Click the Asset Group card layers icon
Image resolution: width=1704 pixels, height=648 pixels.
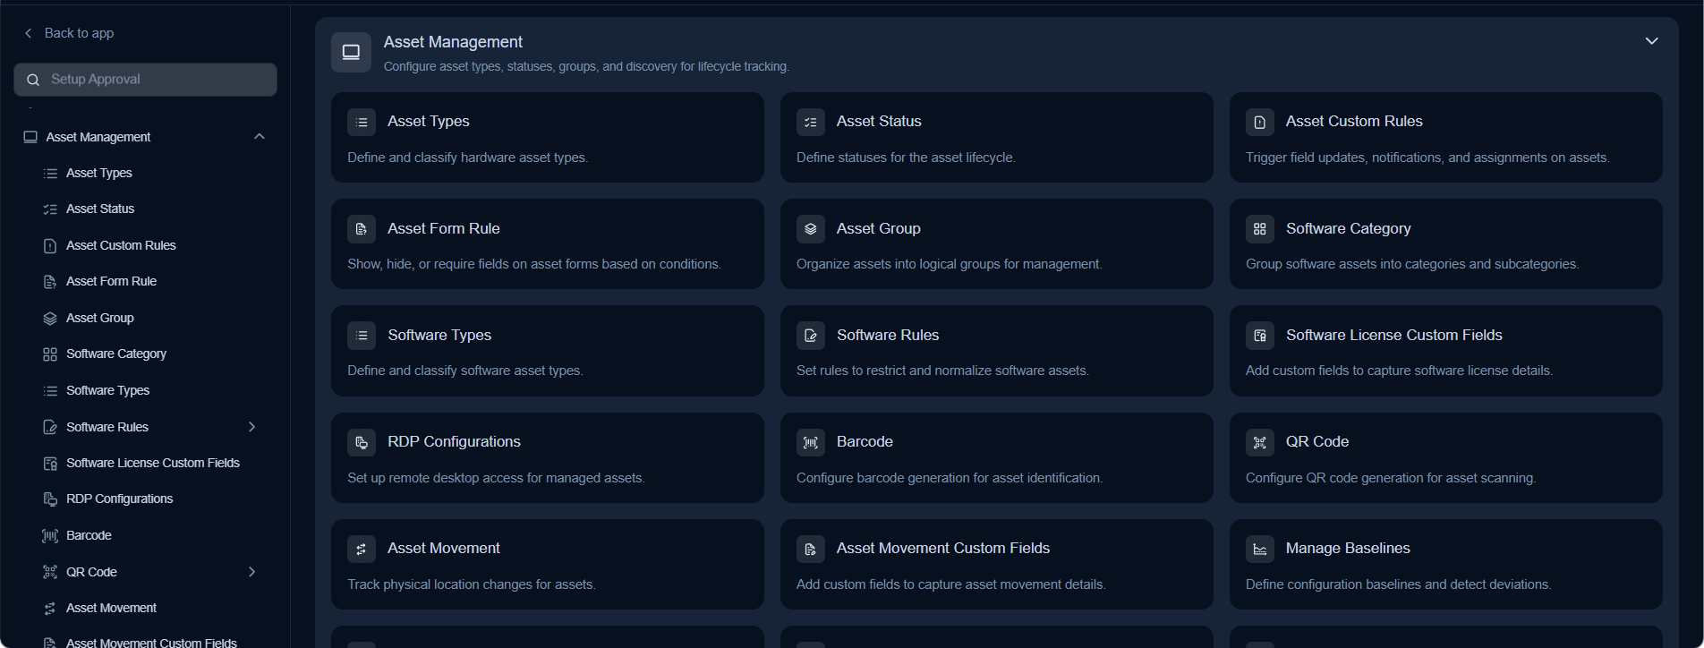811,229
